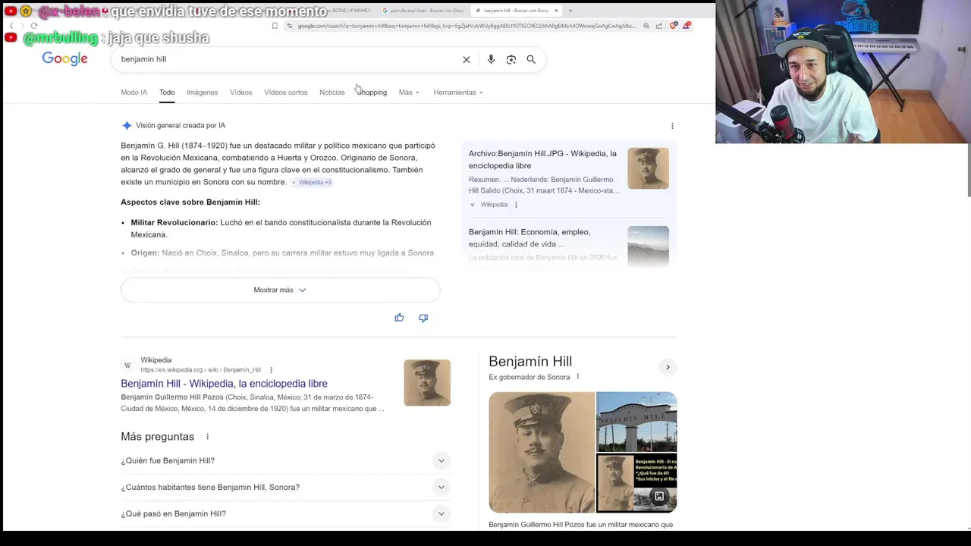Give thumbs up to the AI overview
Viewport: 971px width, 546px height.
click(399, 318)
